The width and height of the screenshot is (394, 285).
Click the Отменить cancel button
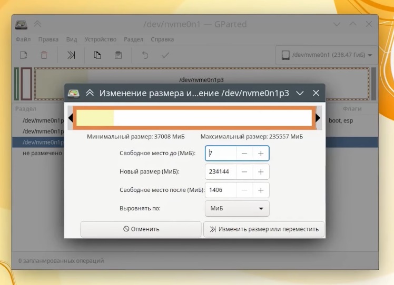click(x=141, y=229)
